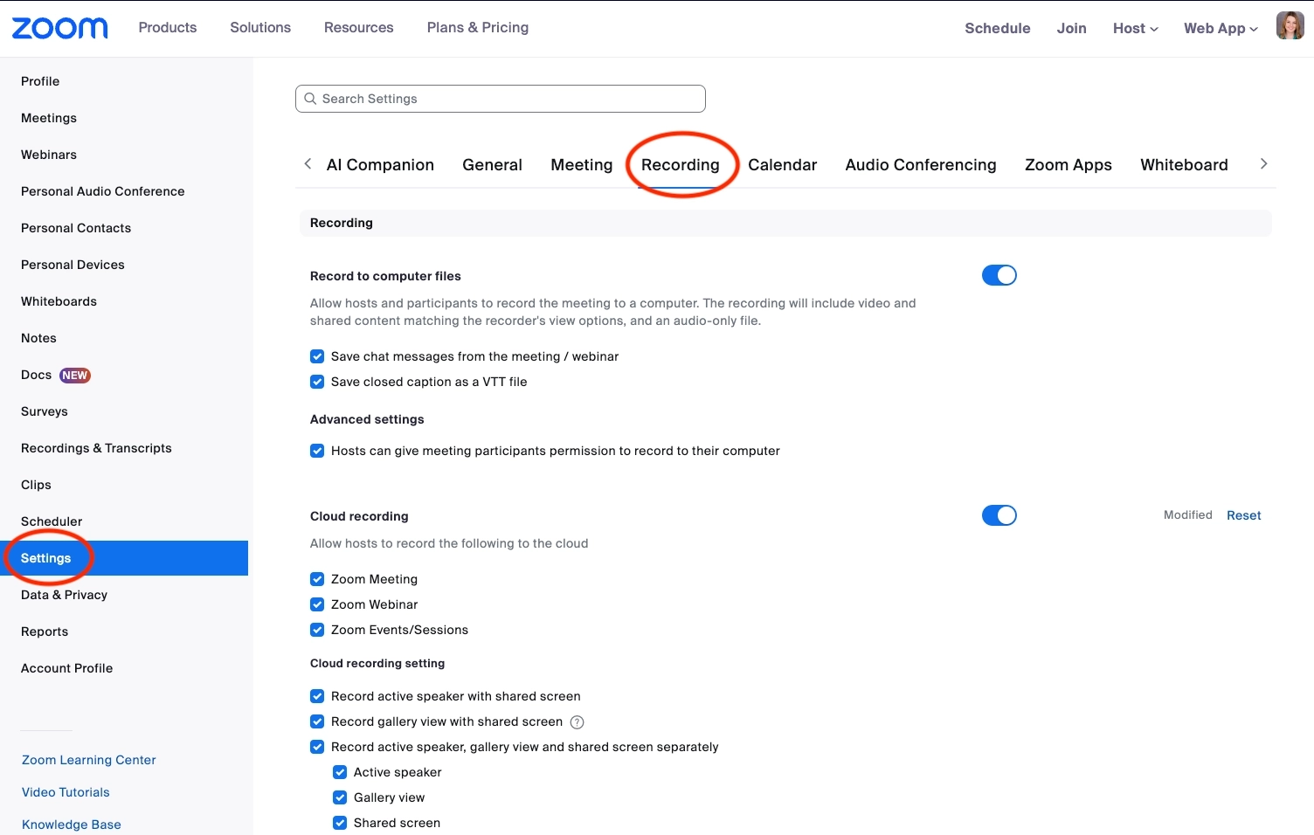
Task: Uncheck the Shared screen sub-option
Action: (340, 823)
